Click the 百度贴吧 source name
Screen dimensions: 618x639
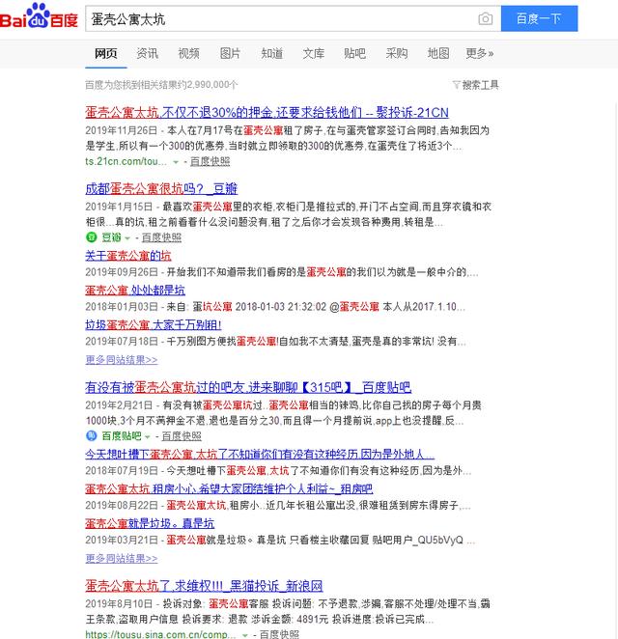(122, 435)
